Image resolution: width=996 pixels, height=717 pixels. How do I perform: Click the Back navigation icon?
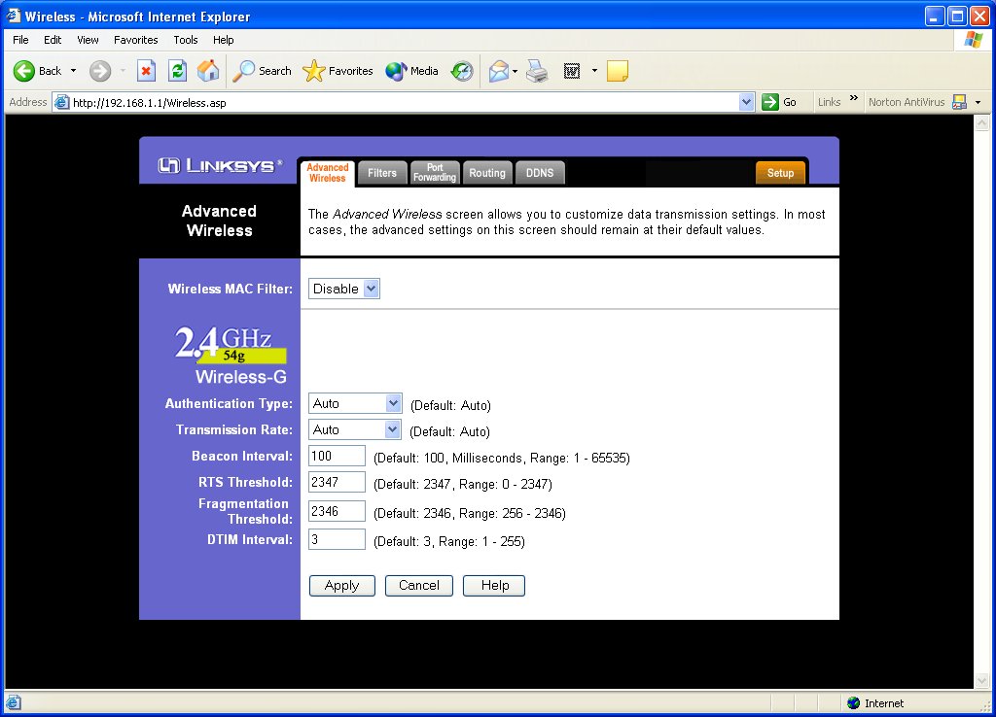[24, 70]
